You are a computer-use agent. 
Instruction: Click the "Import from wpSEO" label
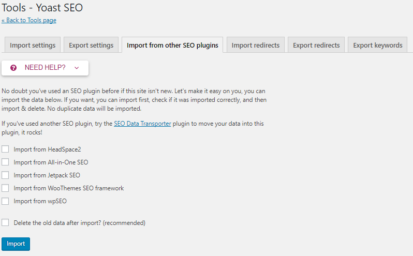(x=40, y=201)
